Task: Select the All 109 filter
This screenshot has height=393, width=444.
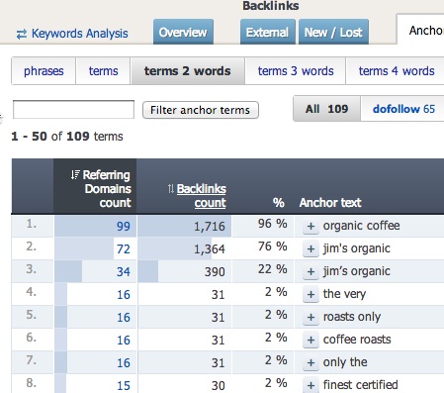Action: pos(326,109)
